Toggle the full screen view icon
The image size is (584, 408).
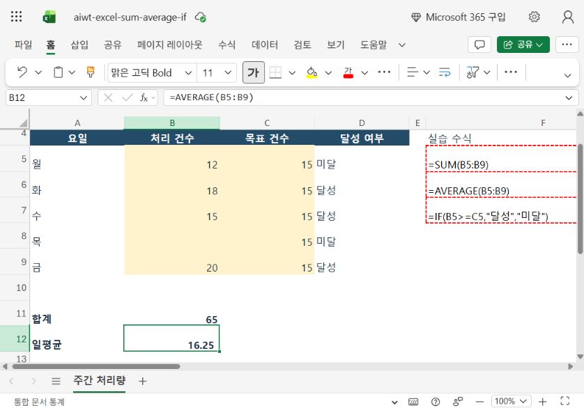coord(565,401)
